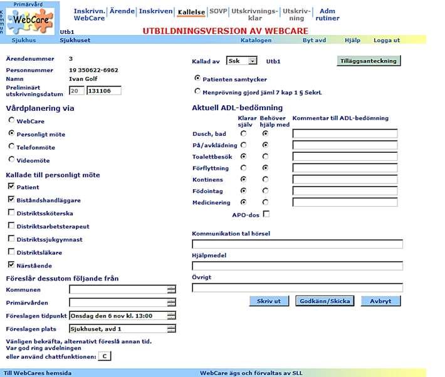Toggle the Närstående checkbox
This screenshot has width=445, height=377.
click(x=11, y=264)
